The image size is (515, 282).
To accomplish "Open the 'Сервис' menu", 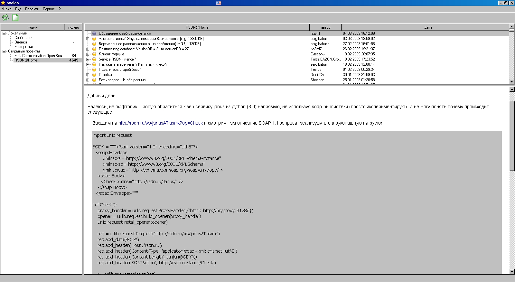I will tap(49, 9).
